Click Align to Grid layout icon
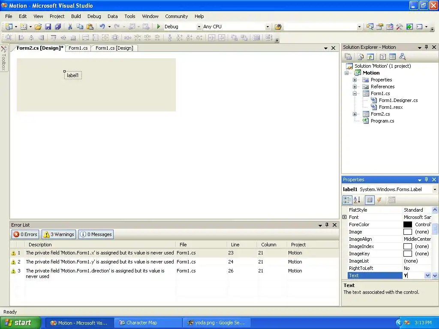The height and width of the screenshot is (329, 439). 9,38
